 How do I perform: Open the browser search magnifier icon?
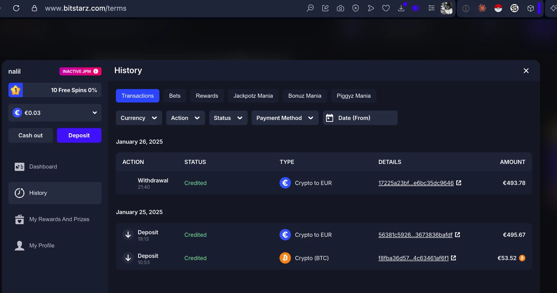[x=310, y=8]
